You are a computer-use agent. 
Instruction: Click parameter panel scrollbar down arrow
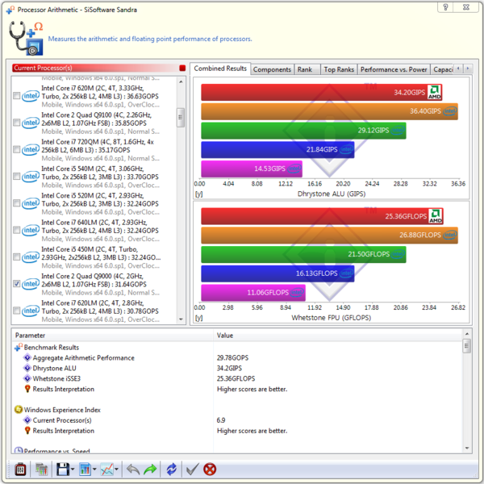pos(467,449)
